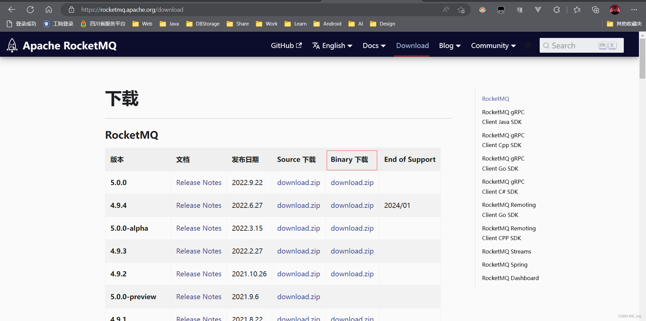Jump to RocketMQ gRPC Client C# SDK
The width and height of the screenshot is (646, 321).
coord(503,187)
